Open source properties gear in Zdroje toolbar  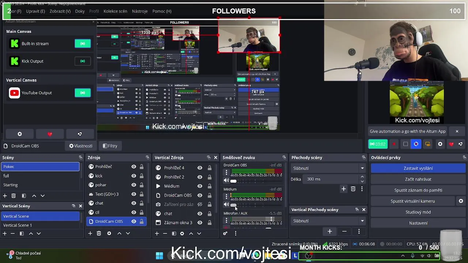click(109, 233)
